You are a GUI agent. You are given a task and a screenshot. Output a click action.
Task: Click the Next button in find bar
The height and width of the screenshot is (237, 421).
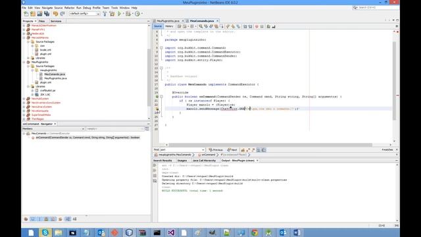232,150
